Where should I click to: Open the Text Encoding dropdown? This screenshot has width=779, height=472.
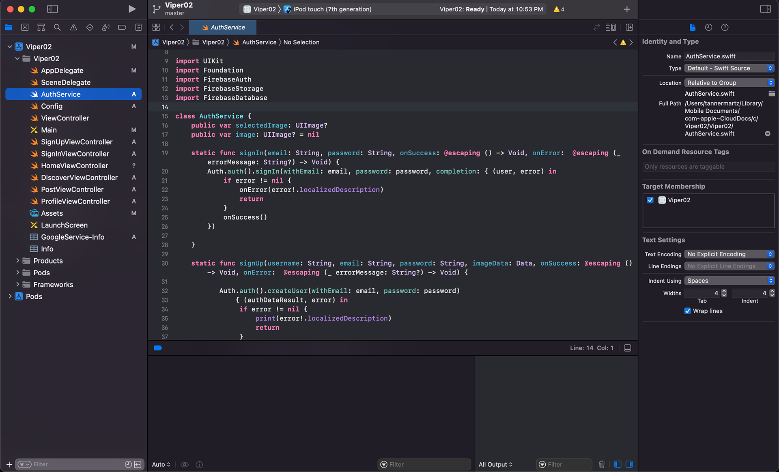click(x=730, y=254)
